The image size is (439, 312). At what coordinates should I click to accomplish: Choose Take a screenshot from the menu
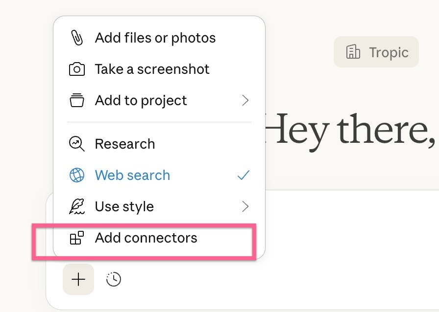(152, 69)
